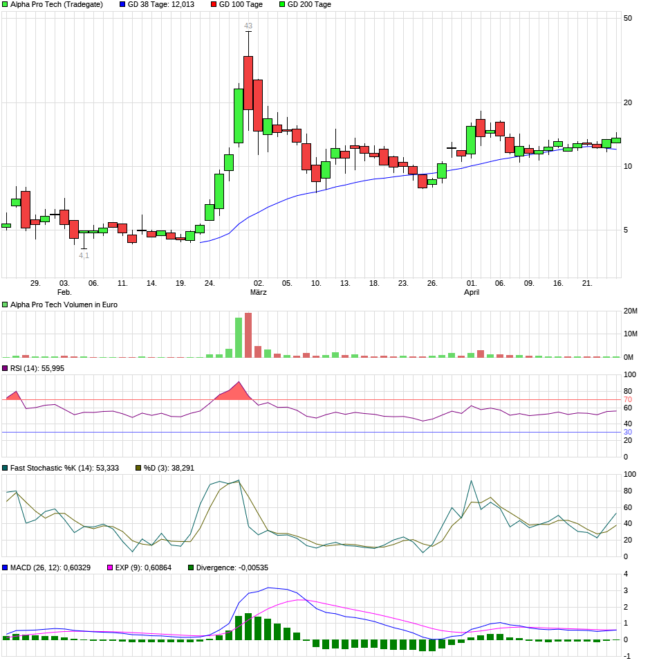The height and width of the screenshot is (663, 650).
Task: Click the Alpha Pro Tech (Tradegate) title text
Action: click(57, 5)
